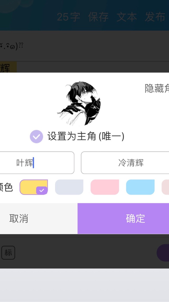Choose the pink color swatch
The width and height of the screenshot is (169, 302).
pyautogui.click(x=105, y=187)
